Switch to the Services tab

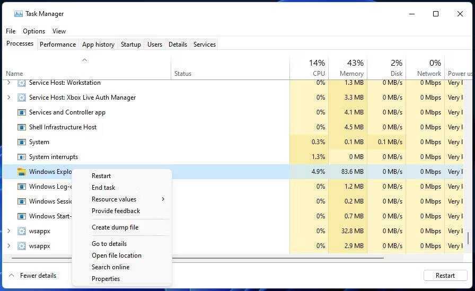[205, 45]
